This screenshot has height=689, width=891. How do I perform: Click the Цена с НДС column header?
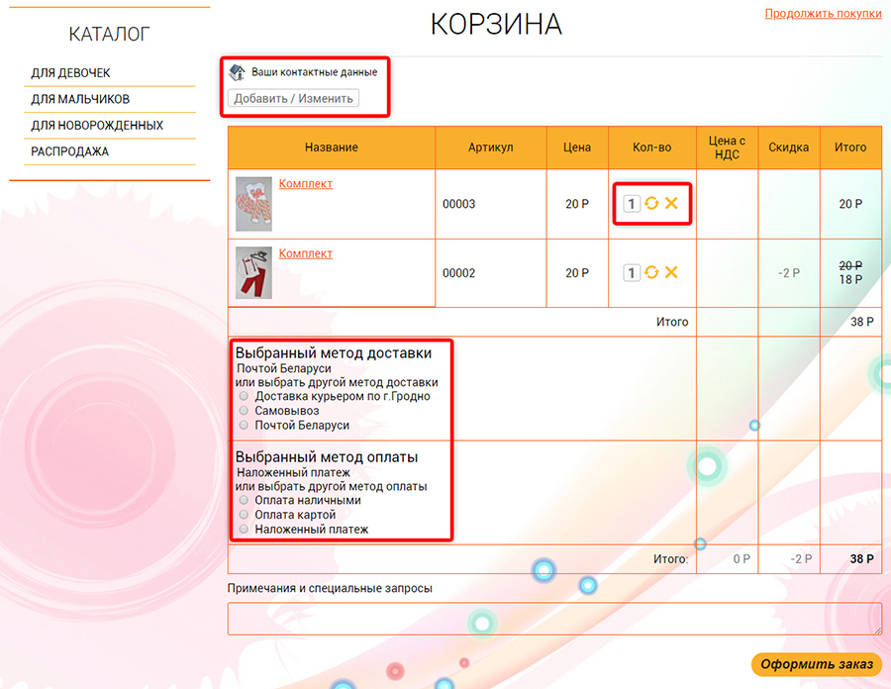(x=727, y=148)
